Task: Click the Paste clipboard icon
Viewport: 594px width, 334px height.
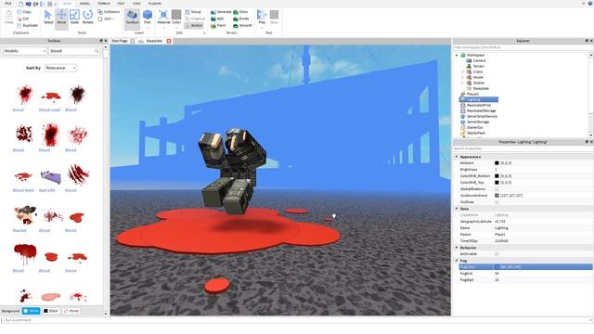Action: coord(8,18)
